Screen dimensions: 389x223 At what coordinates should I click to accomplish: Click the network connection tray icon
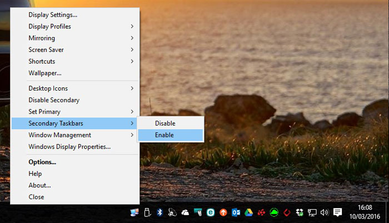click(312, 212)
